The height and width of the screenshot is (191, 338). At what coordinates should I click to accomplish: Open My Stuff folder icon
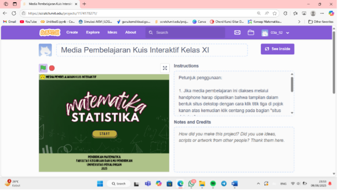click(251, 32)
